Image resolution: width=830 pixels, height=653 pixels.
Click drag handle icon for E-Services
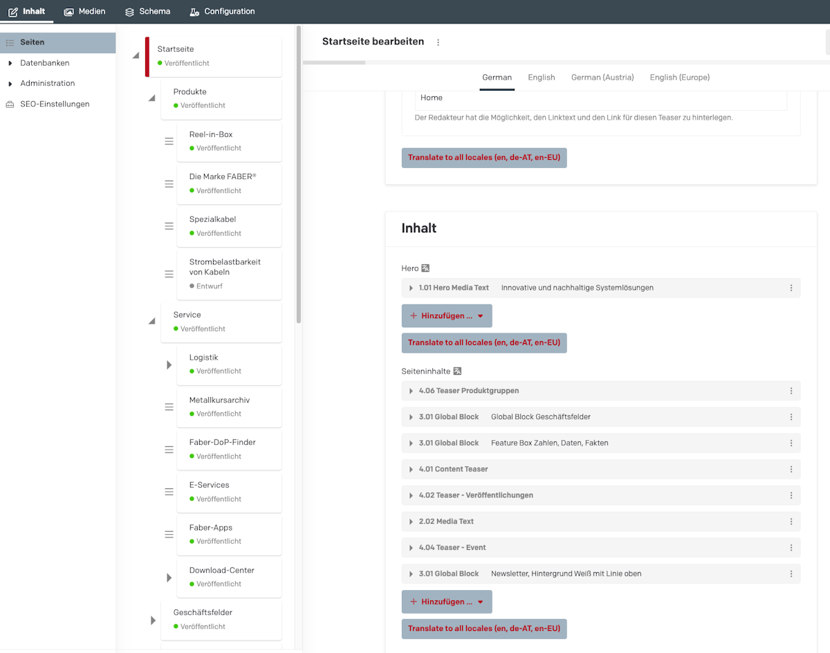[x=169, y=492]
